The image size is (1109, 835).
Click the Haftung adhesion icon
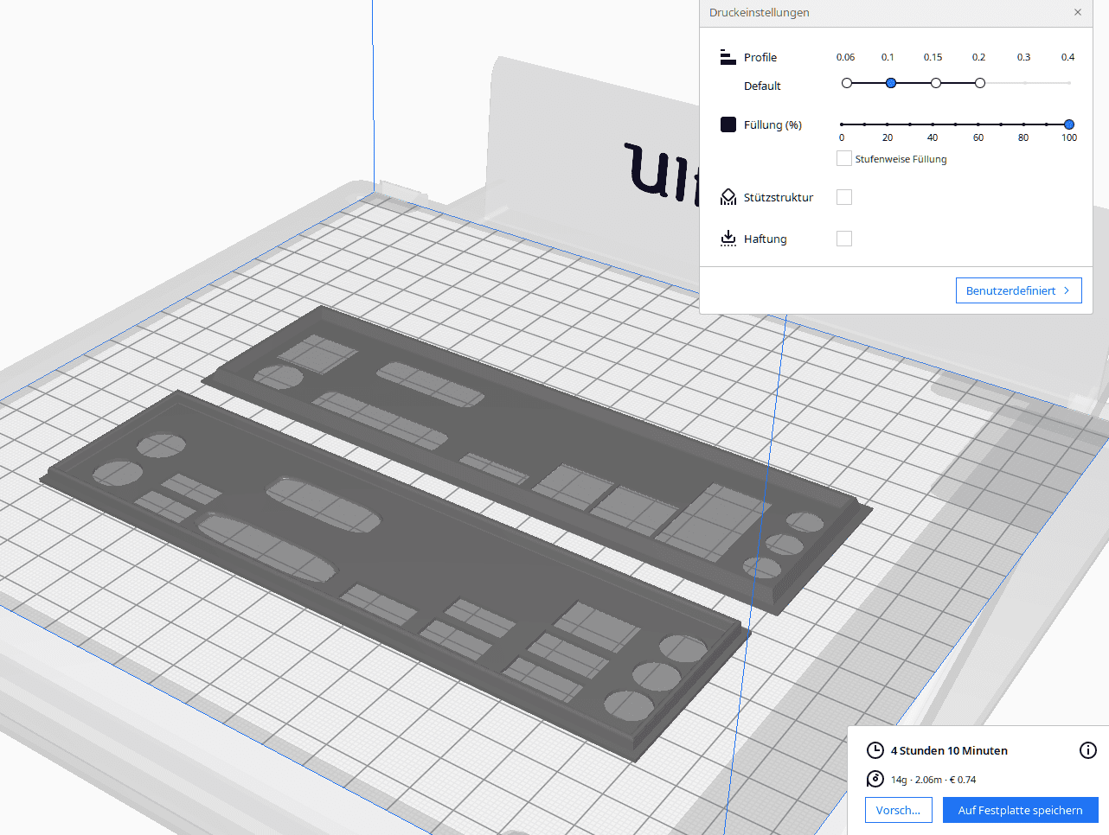728,239
